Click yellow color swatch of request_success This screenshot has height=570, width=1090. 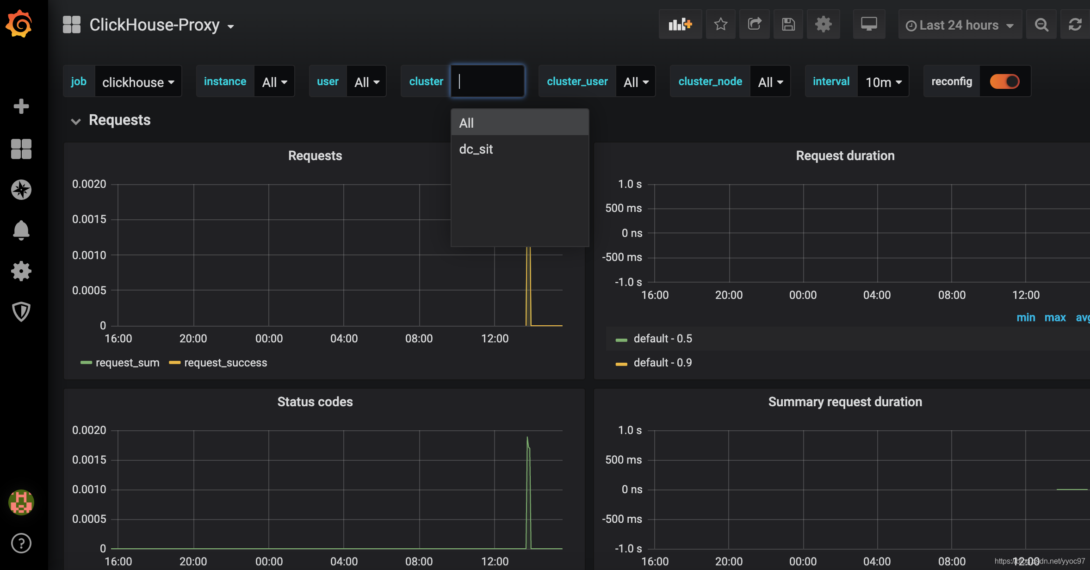[174, 363]
